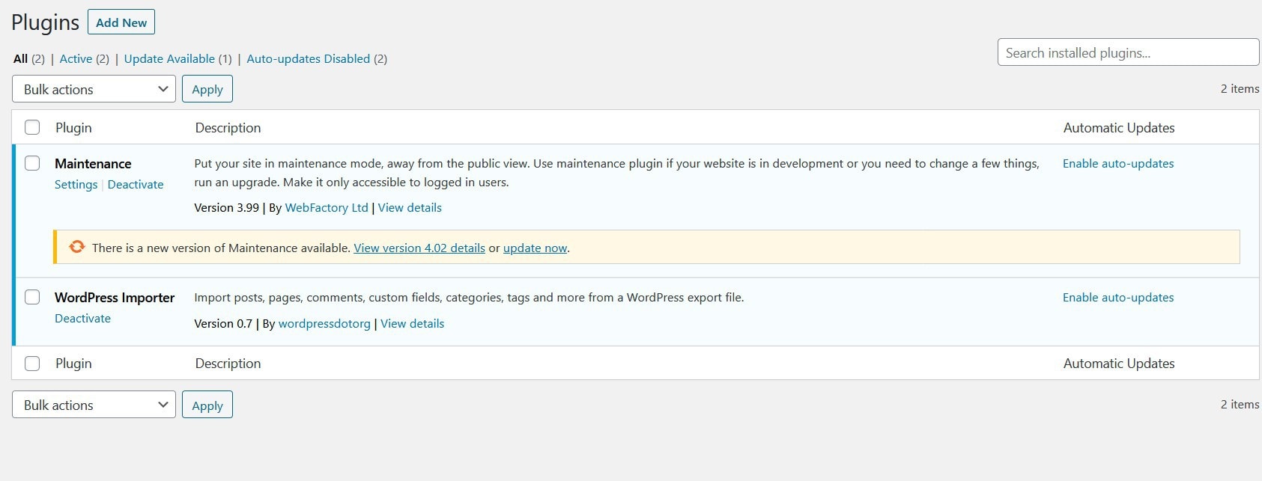Select the All plugins filter
Image resolution: width=1262 pixels, height=481 pixels.
point(20,58)
